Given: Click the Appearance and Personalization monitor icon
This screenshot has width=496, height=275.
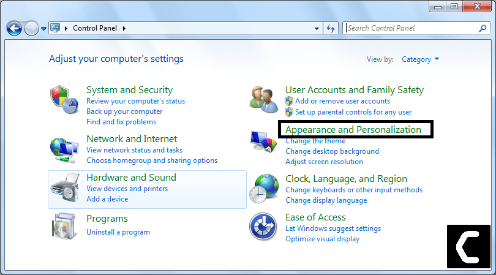Looking at the screenshot, I should [263, 141].
